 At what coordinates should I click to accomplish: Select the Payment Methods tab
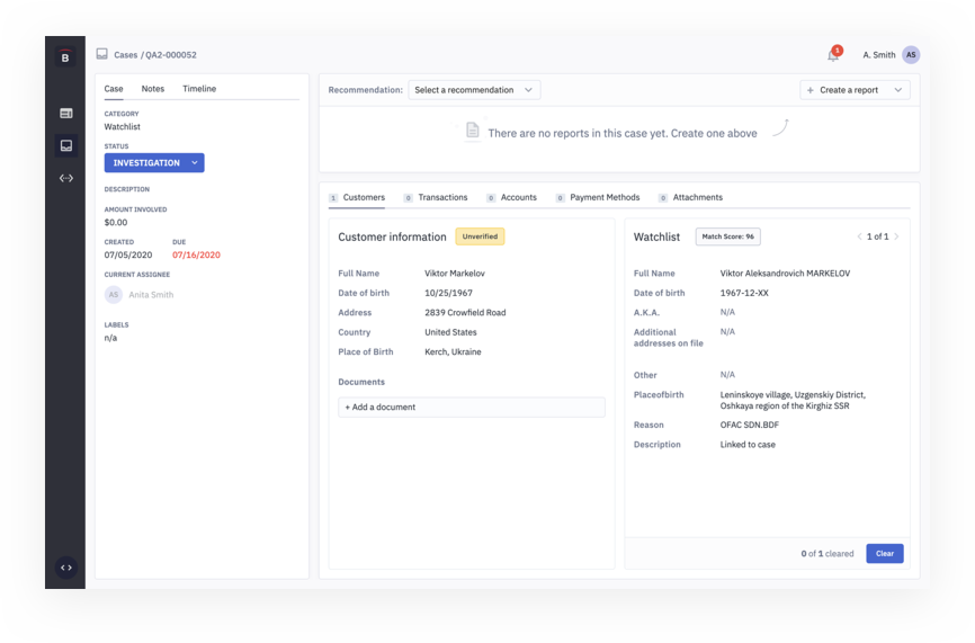pos(598,198)
